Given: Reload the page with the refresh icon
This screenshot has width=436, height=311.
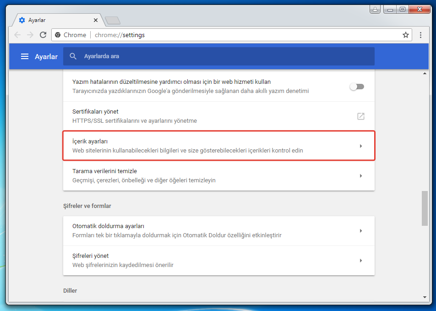Looking at the screenshot, I should click(x=43, y=35).
